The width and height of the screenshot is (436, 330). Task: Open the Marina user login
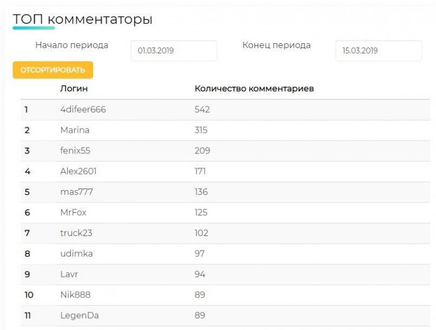click(x=75, y=130)
